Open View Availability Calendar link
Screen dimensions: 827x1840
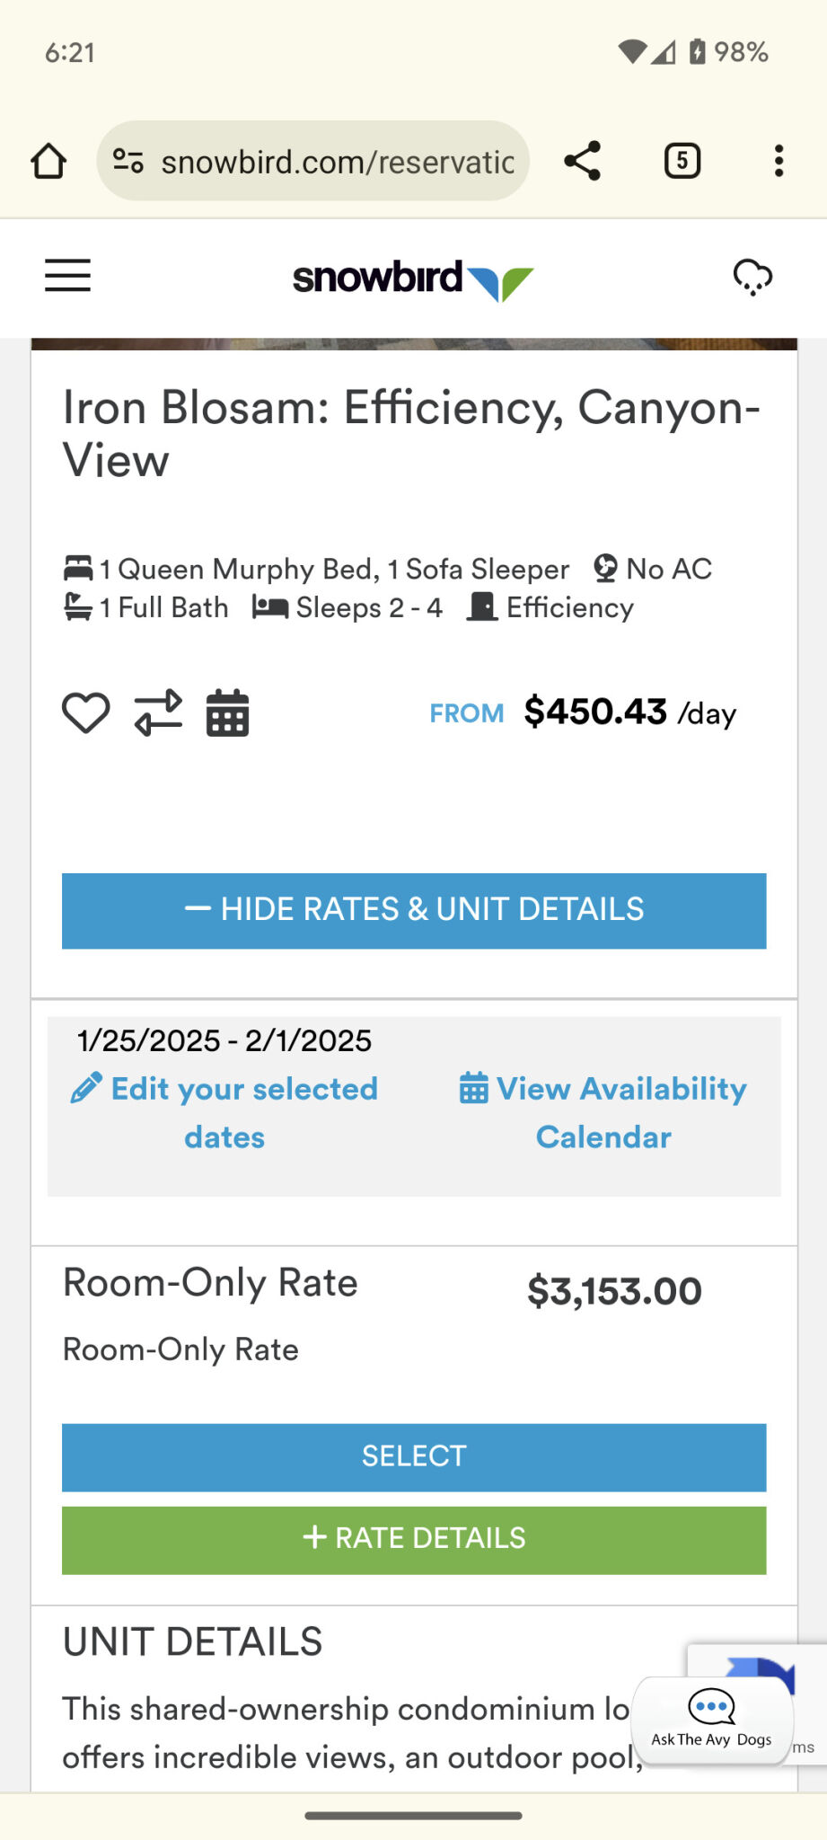[603, 1112]
